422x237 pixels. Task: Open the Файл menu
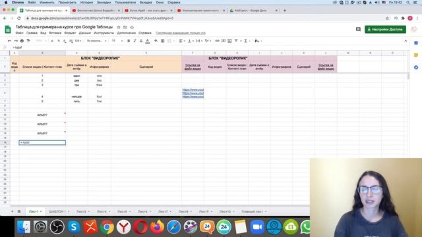[x=19, y=33]
